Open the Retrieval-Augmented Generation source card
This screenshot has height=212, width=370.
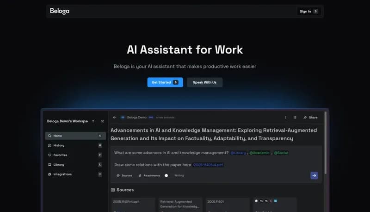[x=180, y=205]
